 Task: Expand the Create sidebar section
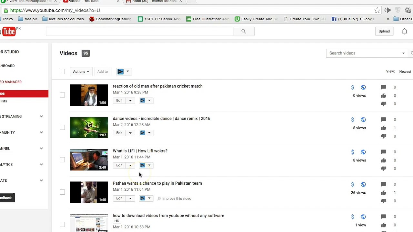click(x=41, y=180)
